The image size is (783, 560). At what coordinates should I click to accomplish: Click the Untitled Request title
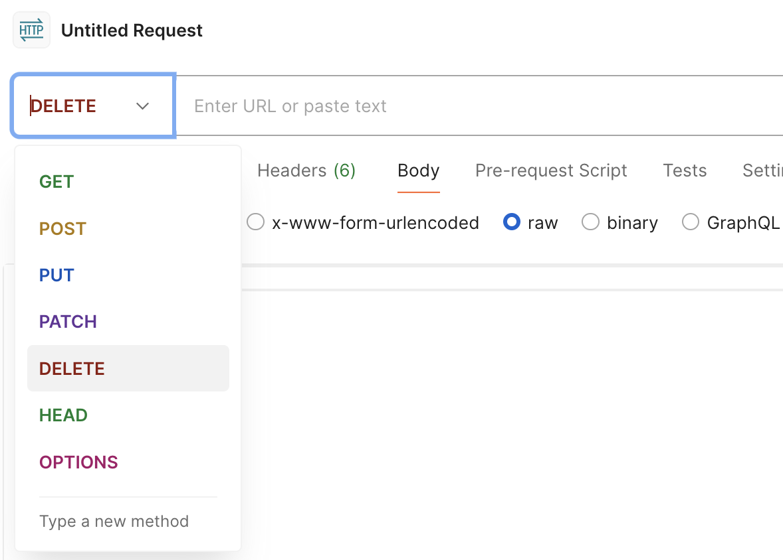point(132,31)
